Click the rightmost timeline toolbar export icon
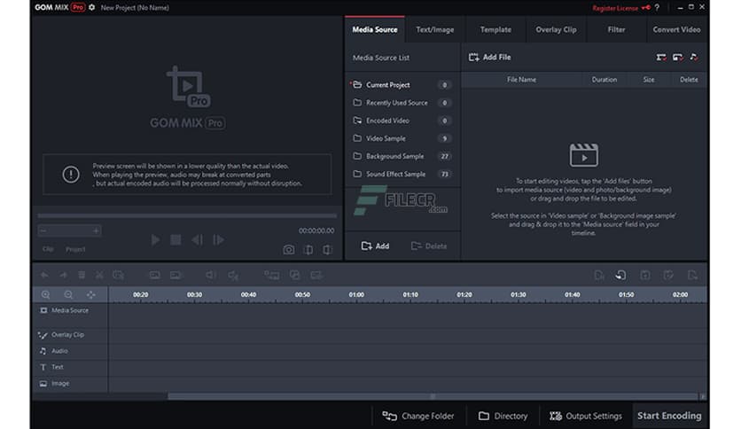The image size is (741, 429). coord(692,275)
